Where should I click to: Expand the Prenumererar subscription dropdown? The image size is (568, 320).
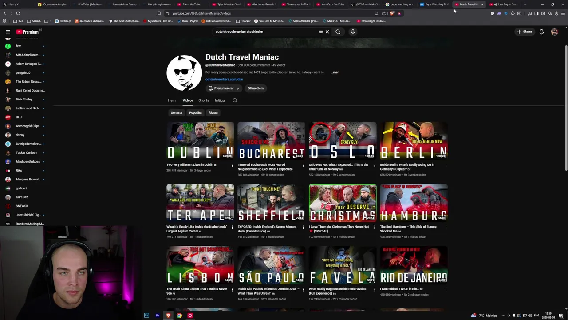tap(224, 88)
